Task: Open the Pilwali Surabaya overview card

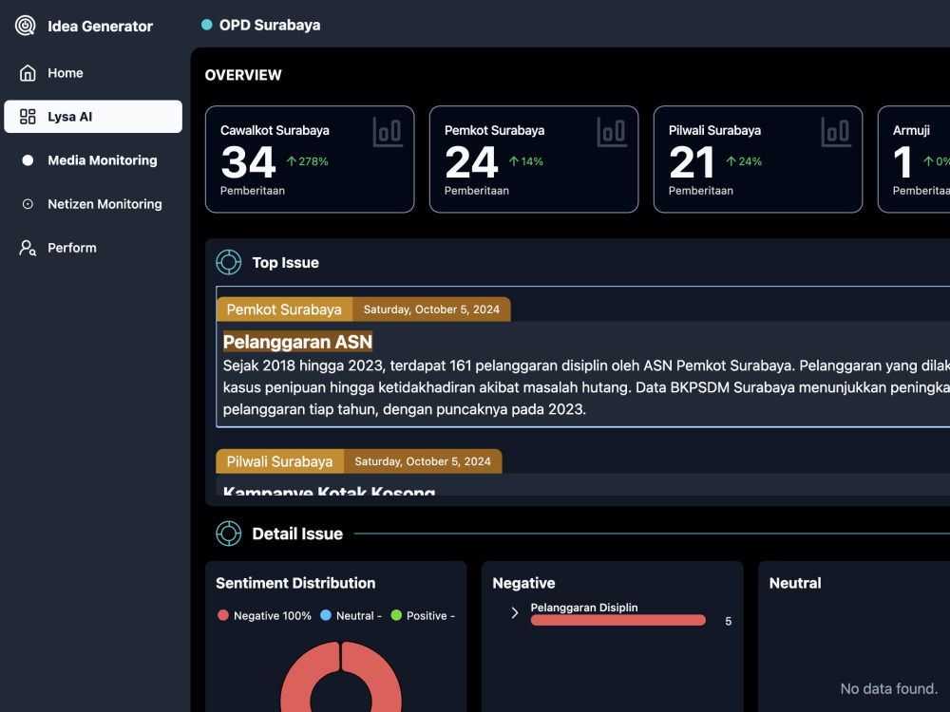Action: tap(758, 159)
